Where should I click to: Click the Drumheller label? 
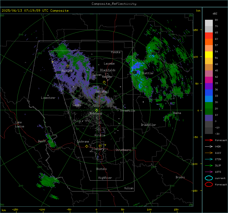click(148, 125)
